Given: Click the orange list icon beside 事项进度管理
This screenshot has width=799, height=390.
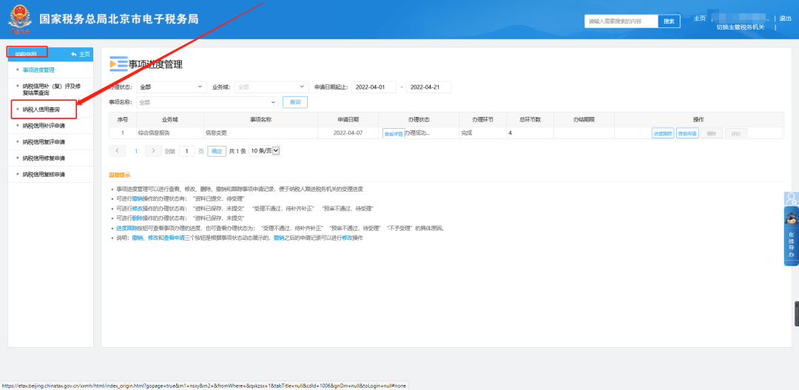Looking at the screenshot, I should (x=118, y=64).
